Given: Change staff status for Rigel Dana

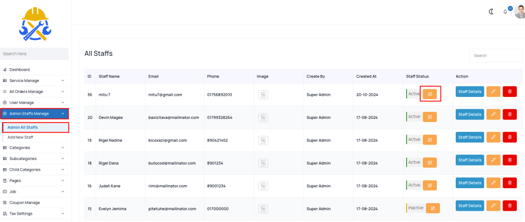Looking at the screenshot, I should tap(430, 163).
